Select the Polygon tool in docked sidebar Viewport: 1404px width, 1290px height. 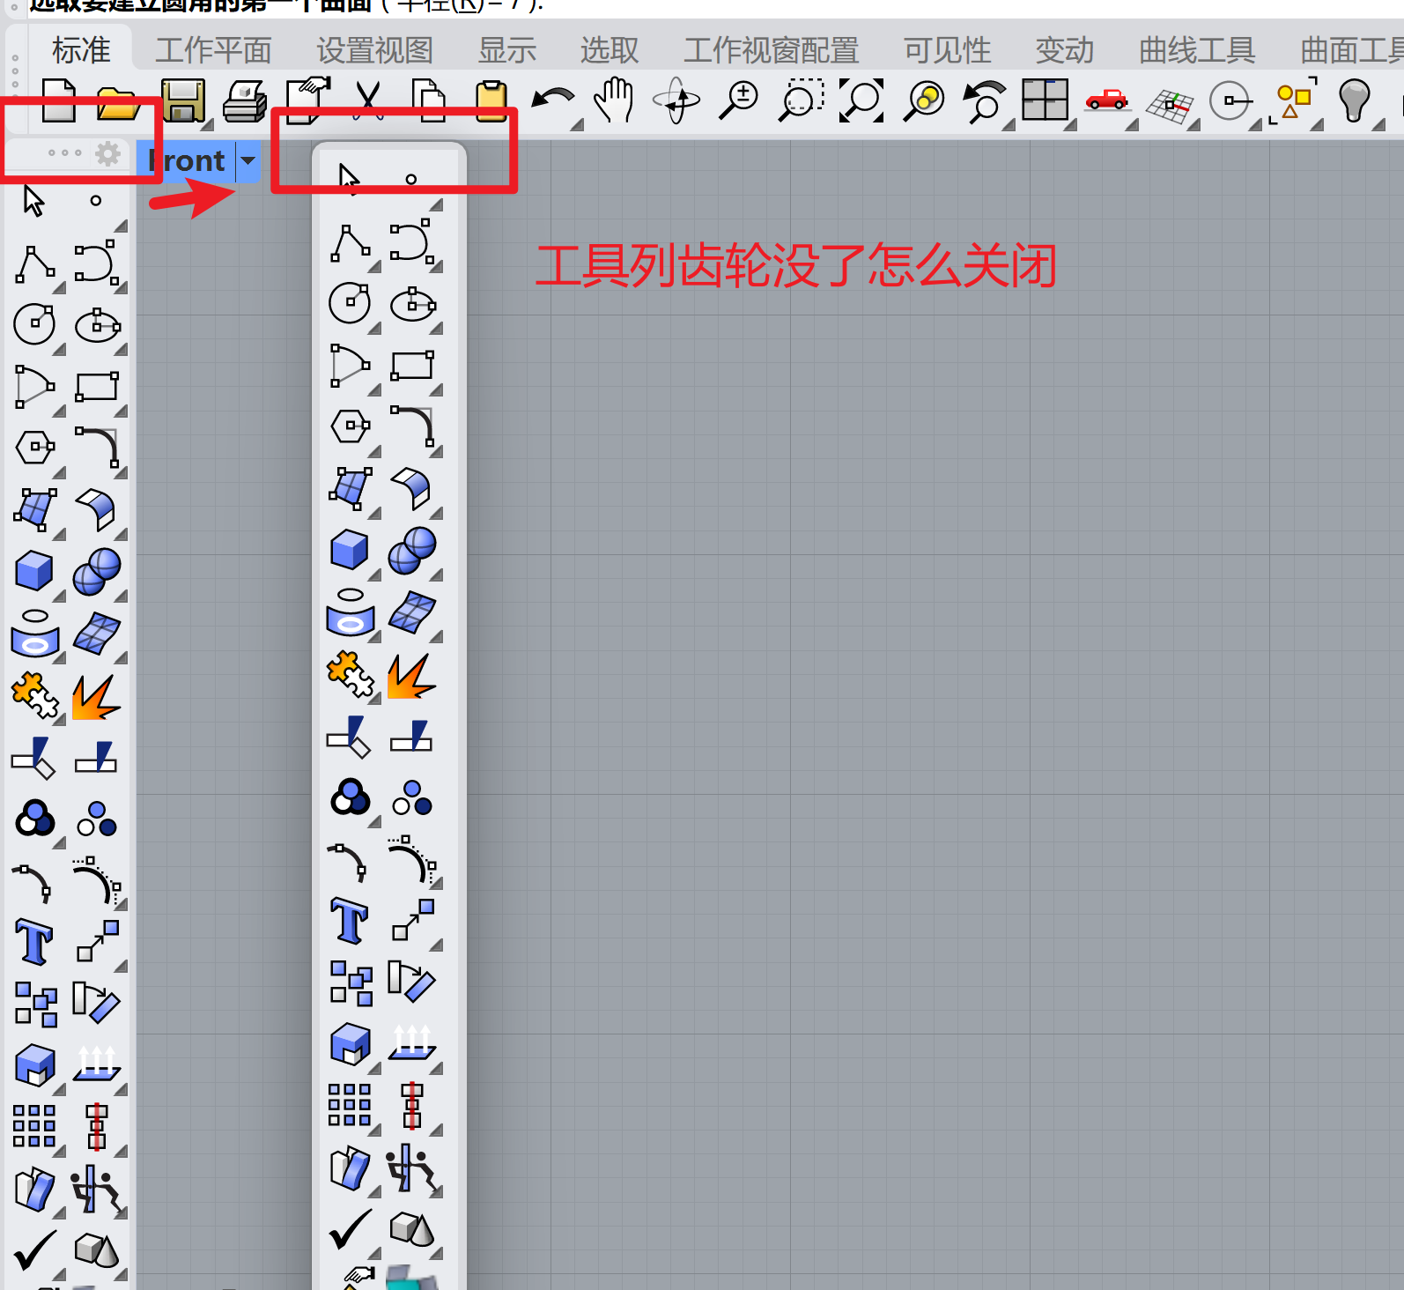(x=35, y=448)
